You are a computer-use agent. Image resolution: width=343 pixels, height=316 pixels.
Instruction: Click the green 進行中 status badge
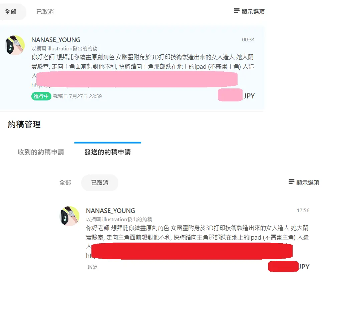point(41,96)
